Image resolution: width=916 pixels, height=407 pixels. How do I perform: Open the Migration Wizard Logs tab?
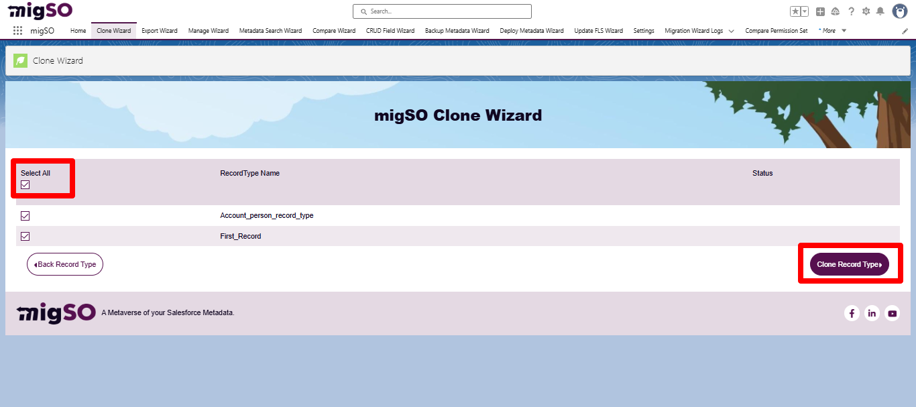click(x=694, y=31)
